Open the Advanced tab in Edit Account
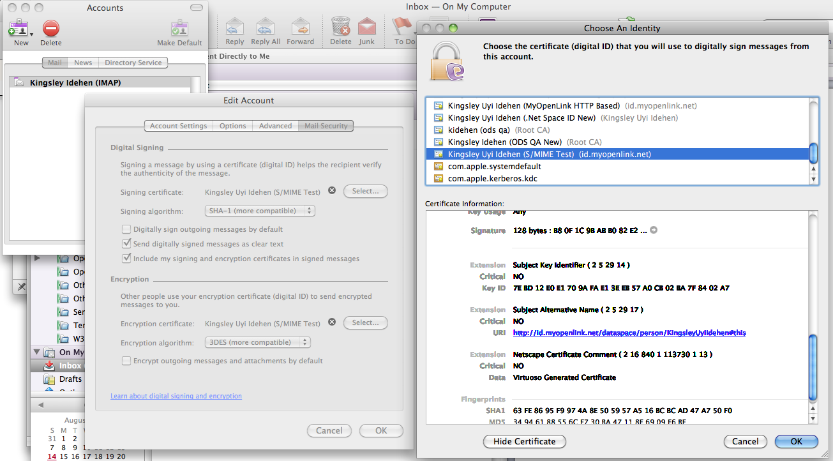The height and width of the screenshot is (461, 833). coord(276,126)
